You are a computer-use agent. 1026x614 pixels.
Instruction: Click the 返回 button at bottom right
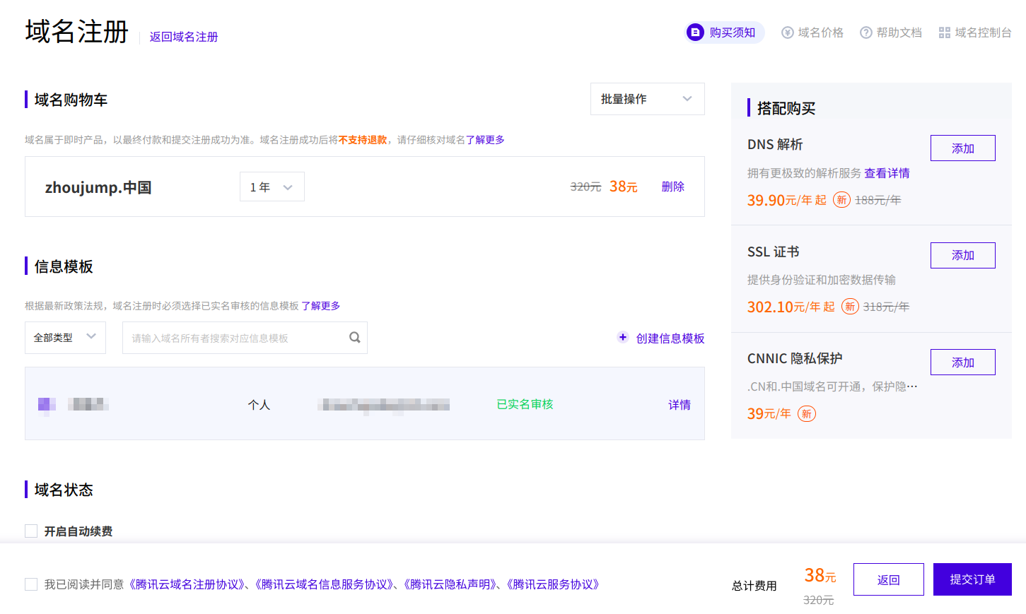point(888,579)
